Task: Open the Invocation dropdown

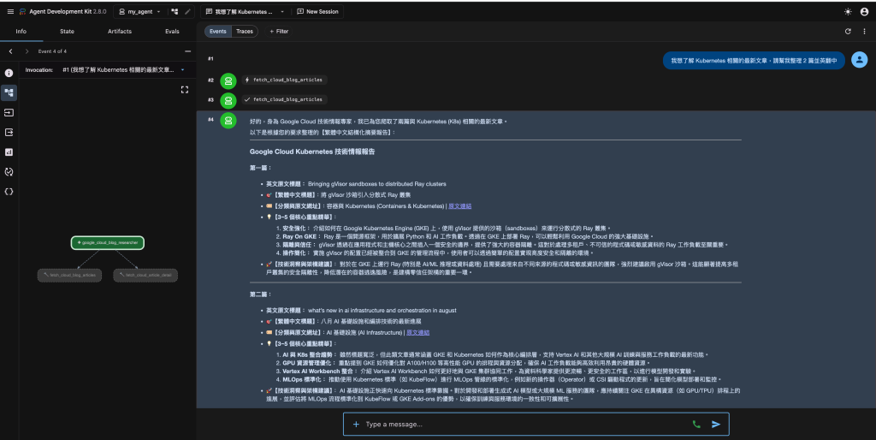Action: [x=123, y=70]
